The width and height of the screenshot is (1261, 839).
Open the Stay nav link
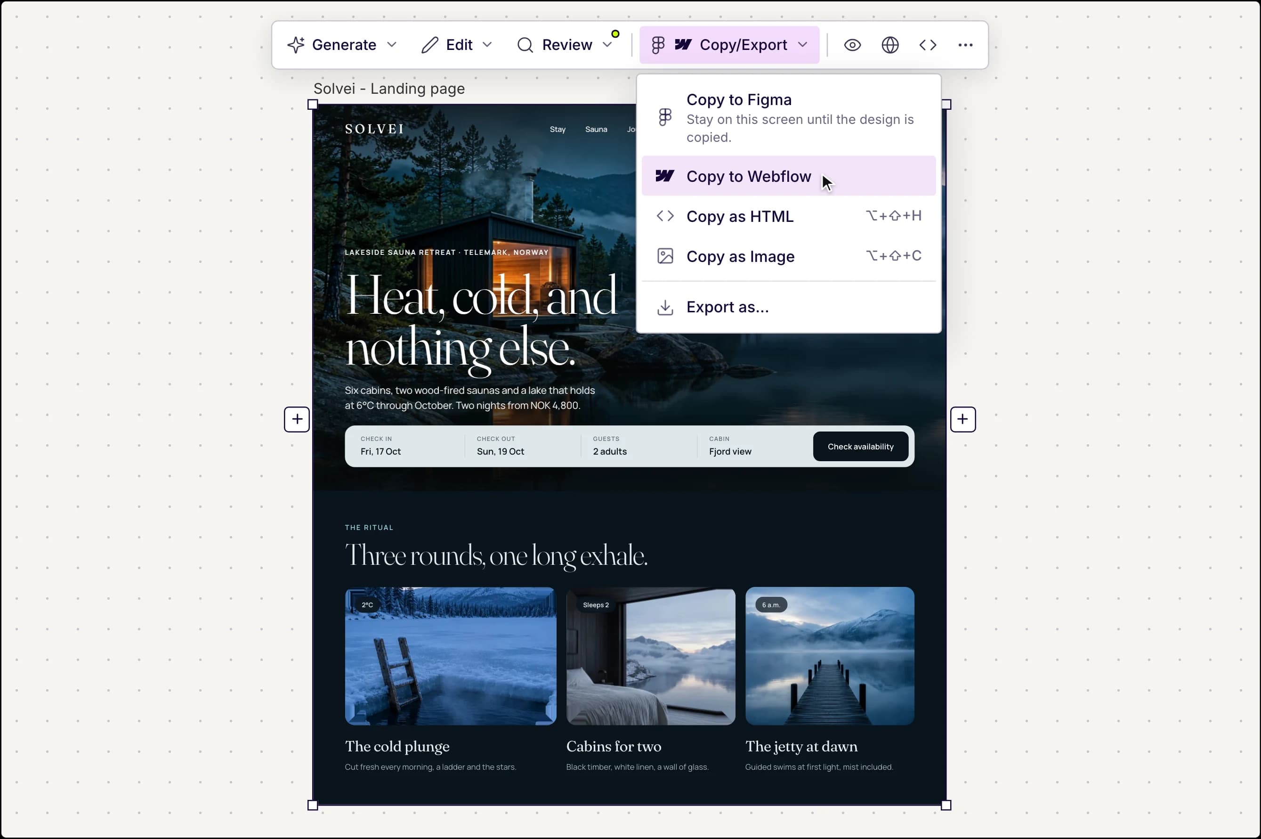[x=557, y=130]
